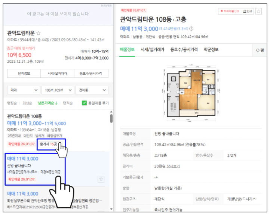Click the list scrollbar up arrow
Viewport: 270px width, 214px height.
click(x=111, y=112)
